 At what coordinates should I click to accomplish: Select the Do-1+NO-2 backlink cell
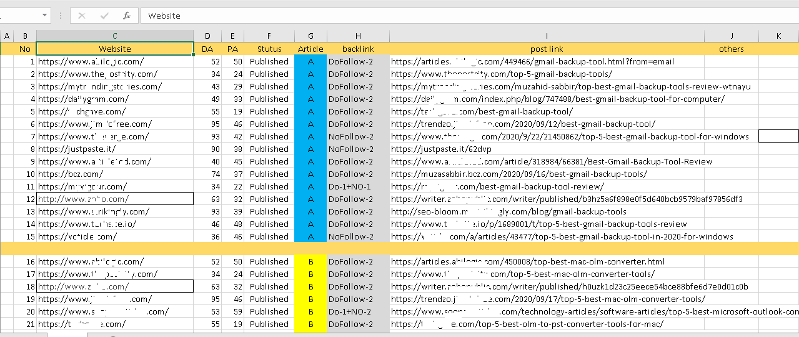[358, 311]
